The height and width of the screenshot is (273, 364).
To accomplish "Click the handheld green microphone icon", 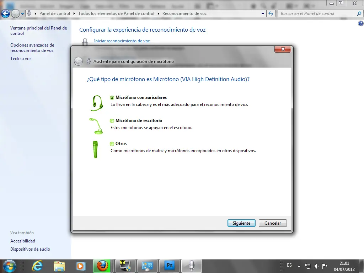I will 95,150.
